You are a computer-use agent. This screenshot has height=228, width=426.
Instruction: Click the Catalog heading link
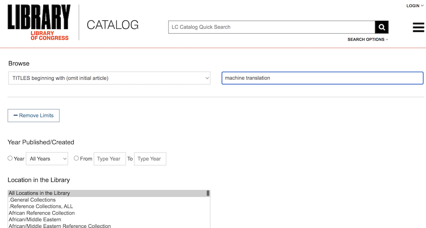point(112,25)
